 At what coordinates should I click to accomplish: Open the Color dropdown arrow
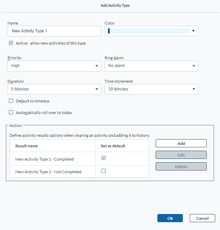[x=193, y=31]
